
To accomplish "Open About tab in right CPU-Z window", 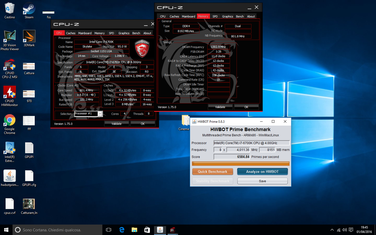I will point(251,16).
